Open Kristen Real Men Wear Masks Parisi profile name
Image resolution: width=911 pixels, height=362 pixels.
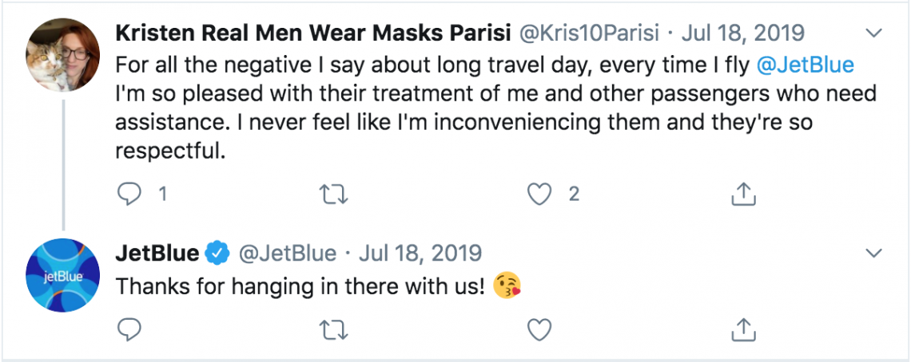coord(313,33)
